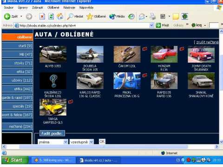The image size is (223, 167).
Task: Click the OK sort button
Action: tap(102, 141)
